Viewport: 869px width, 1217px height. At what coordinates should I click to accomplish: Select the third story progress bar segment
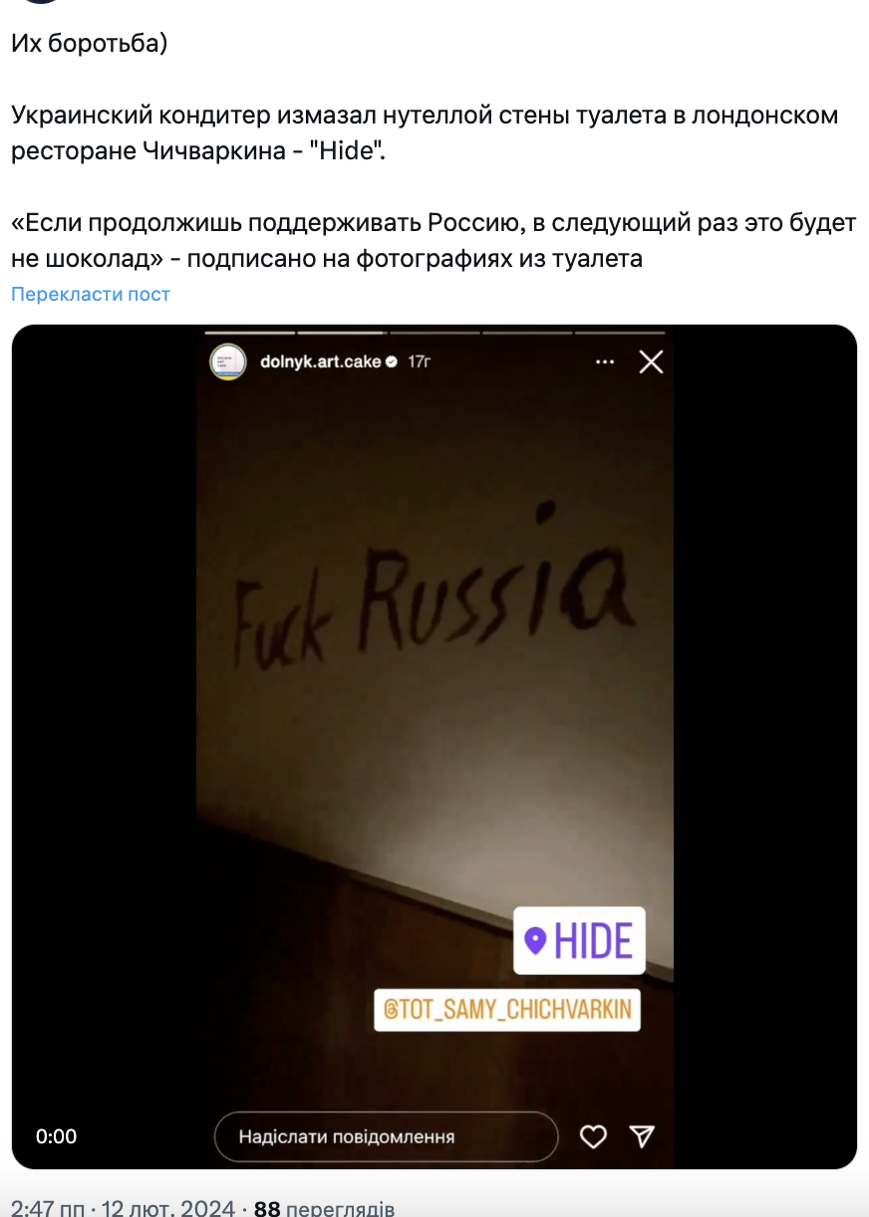click(x=434, y=333)
